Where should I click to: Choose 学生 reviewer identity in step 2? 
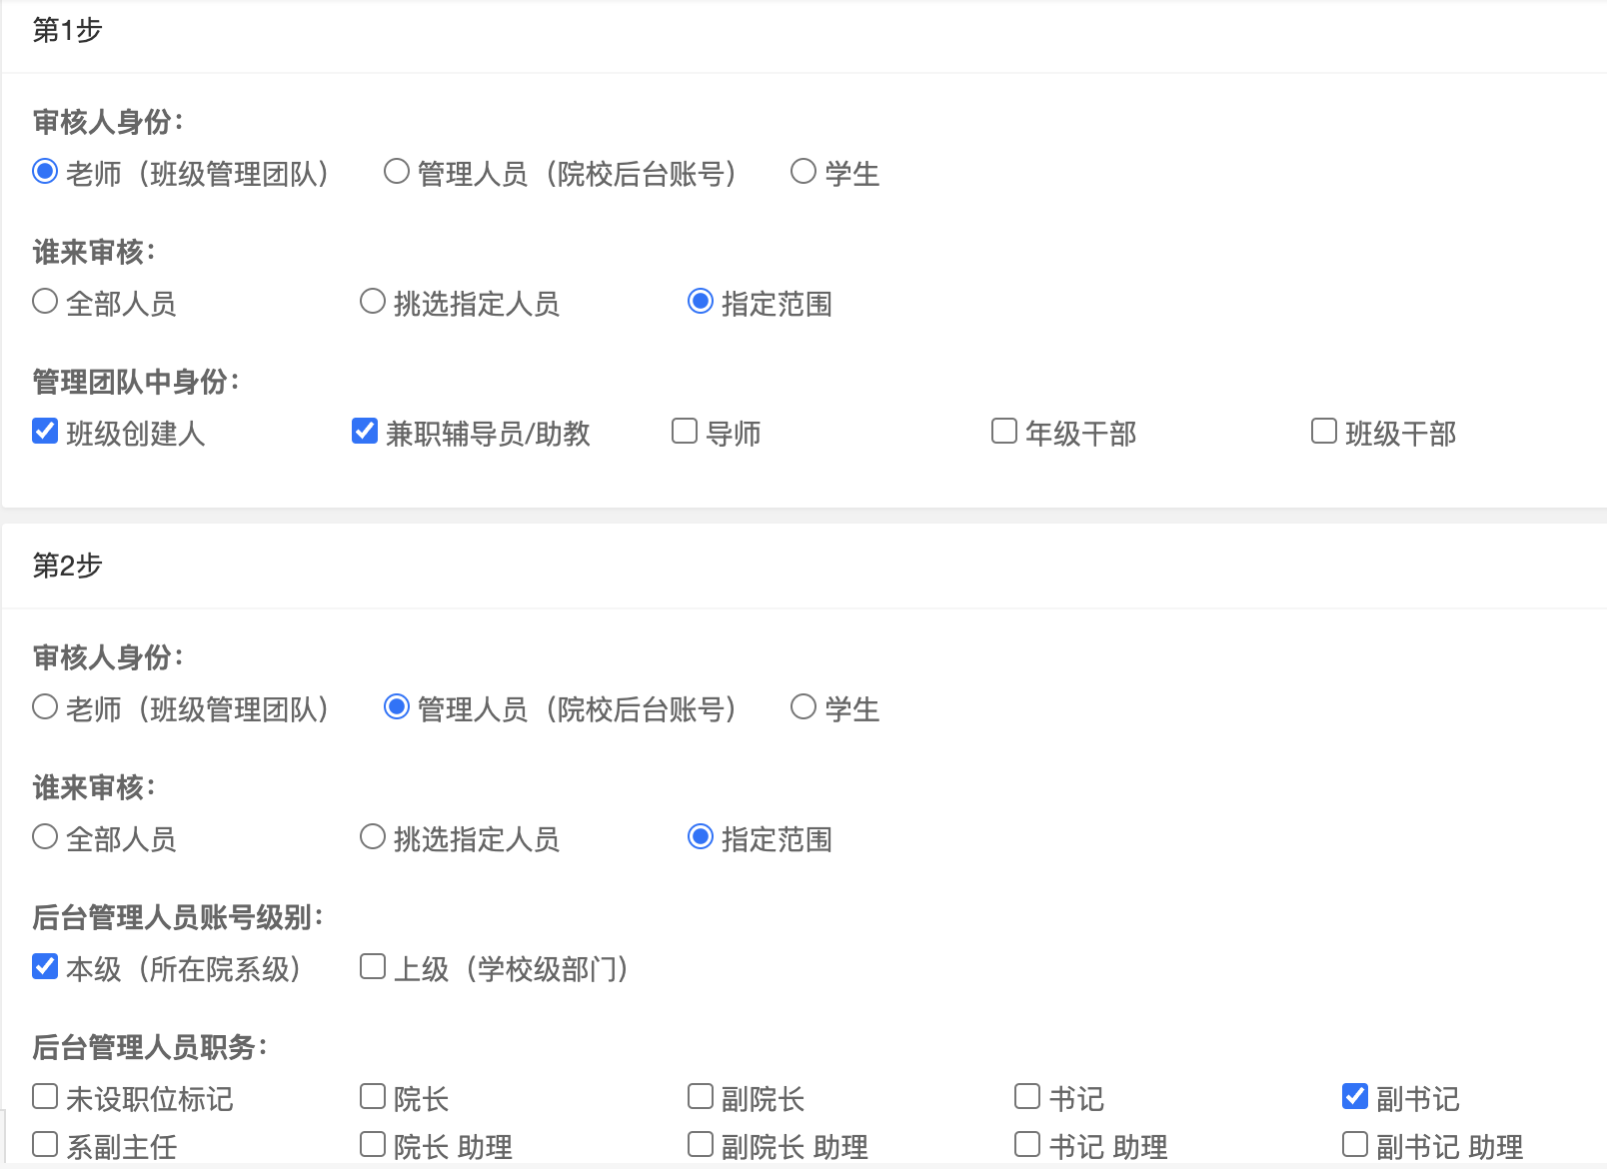[803, 707]
